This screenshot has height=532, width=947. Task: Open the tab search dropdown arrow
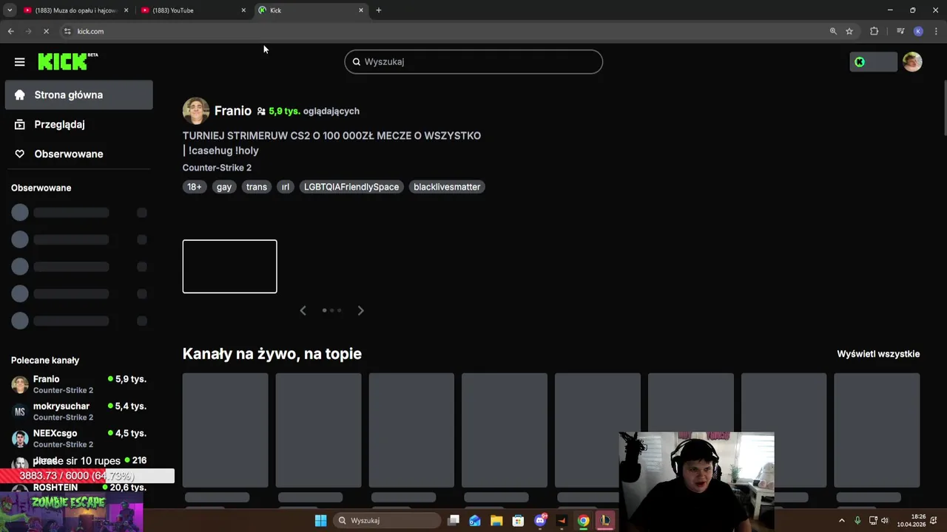point(10,10)
